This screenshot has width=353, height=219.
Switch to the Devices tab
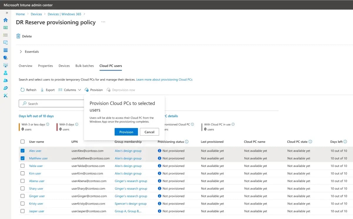[x=64, y=66]
